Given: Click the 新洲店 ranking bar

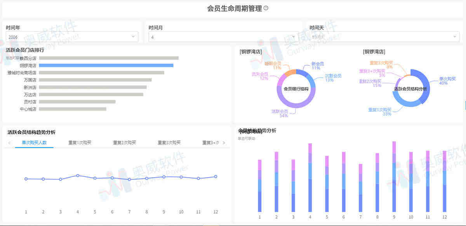Looking at the screenshot, I should 93,87.
